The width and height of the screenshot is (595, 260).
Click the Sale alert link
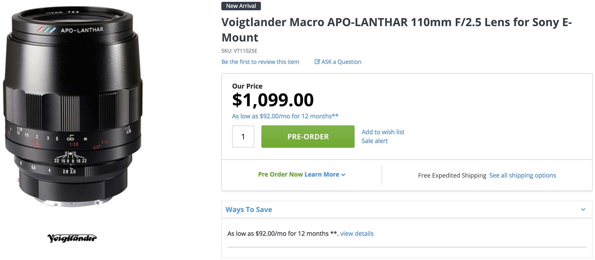pyautogui.click(x=374, y=141)
